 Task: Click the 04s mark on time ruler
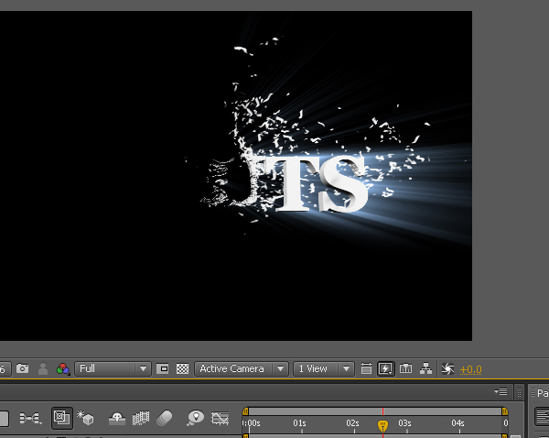(457, 423)
